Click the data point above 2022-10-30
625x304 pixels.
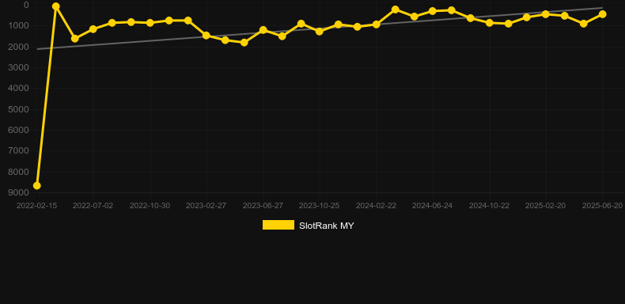tap(150, 23)
